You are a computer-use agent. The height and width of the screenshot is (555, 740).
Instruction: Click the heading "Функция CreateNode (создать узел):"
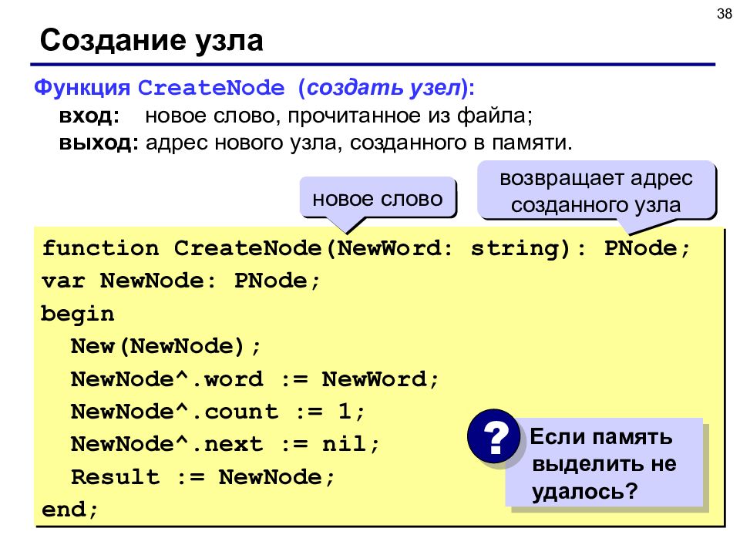[254, 88]
